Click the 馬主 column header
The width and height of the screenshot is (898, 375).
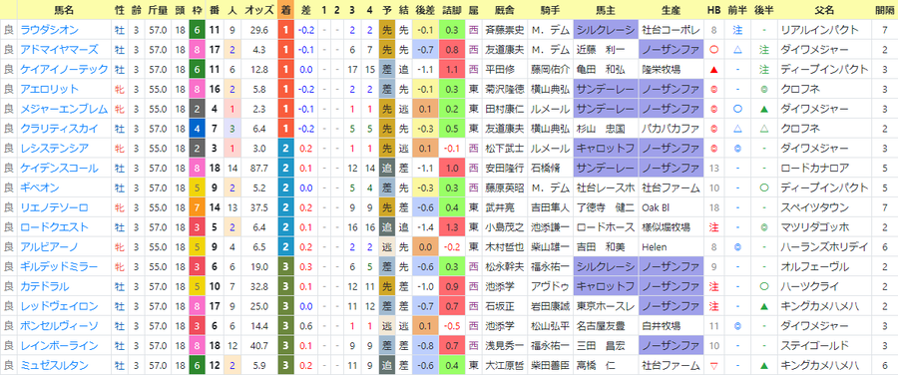click(x=606, y=10)
